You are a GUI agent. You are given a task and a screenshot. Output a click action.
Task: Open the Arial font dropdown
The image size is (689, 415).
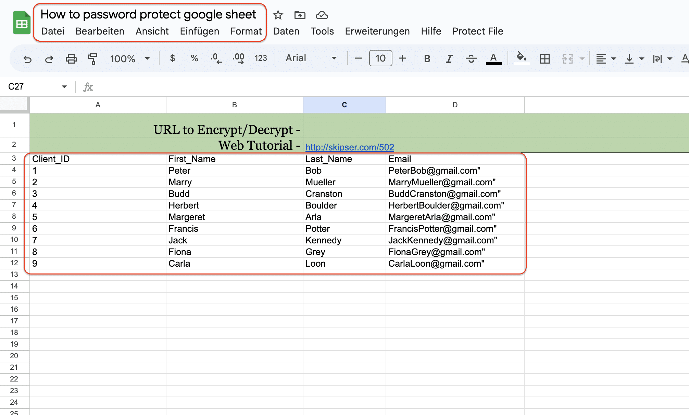coord(310,58)
